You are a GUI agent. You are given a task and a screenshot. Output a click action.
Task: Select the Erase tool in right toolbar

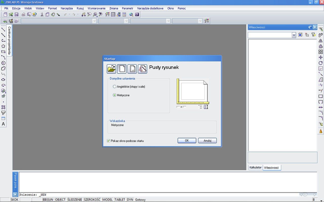point(321,30)
